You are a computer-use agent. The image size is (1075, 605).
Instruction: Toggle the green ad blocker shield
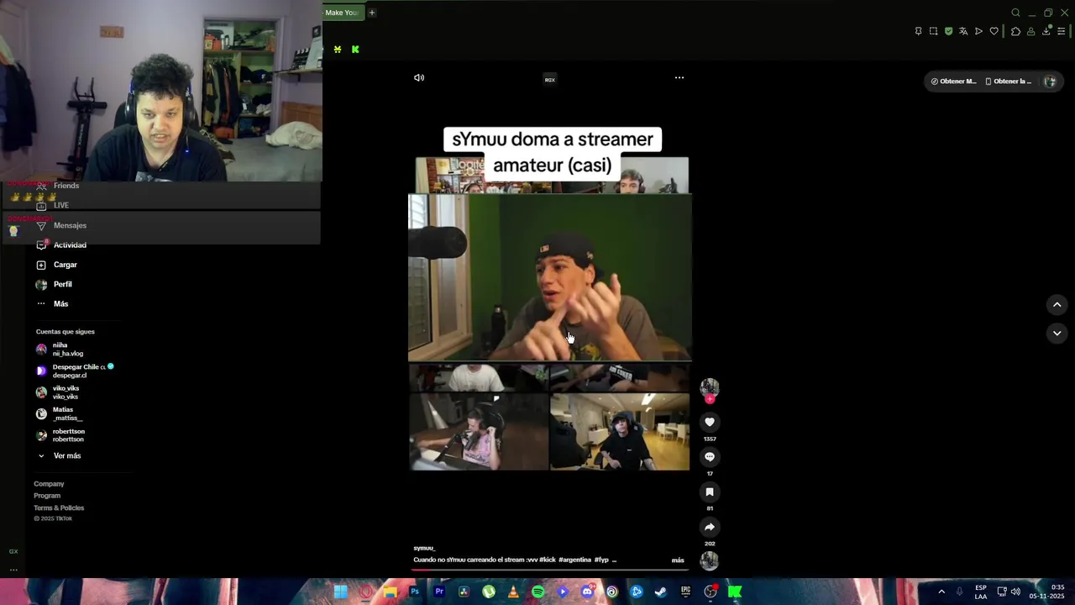point(948,31)
